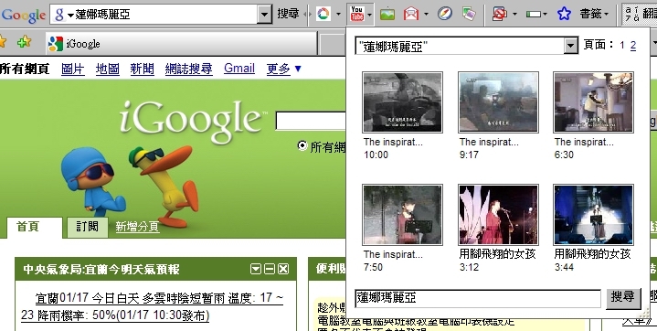657x331 pixels.
Task: Go to page 1 of video results
Action: [x=622, y=46]
